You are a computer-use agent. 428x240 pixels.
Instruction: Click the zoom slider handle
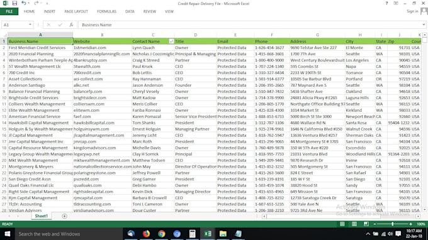tap(393, 224)
